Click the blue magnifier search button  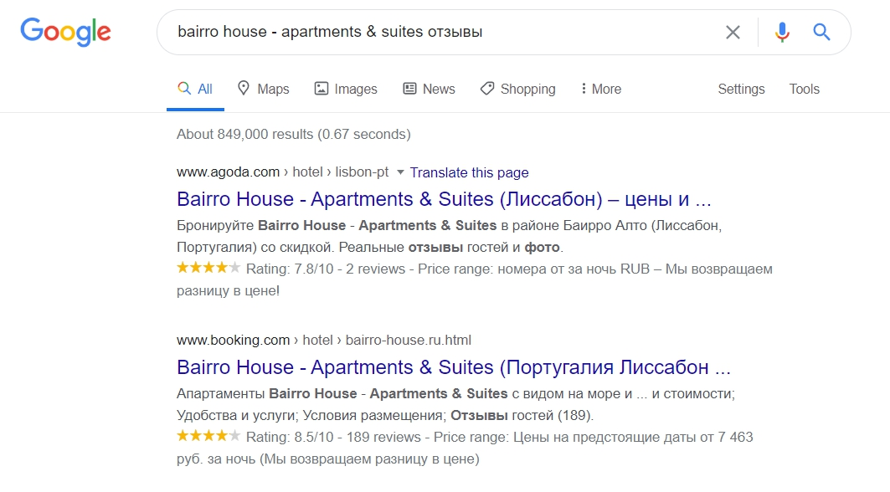[821, 33]
